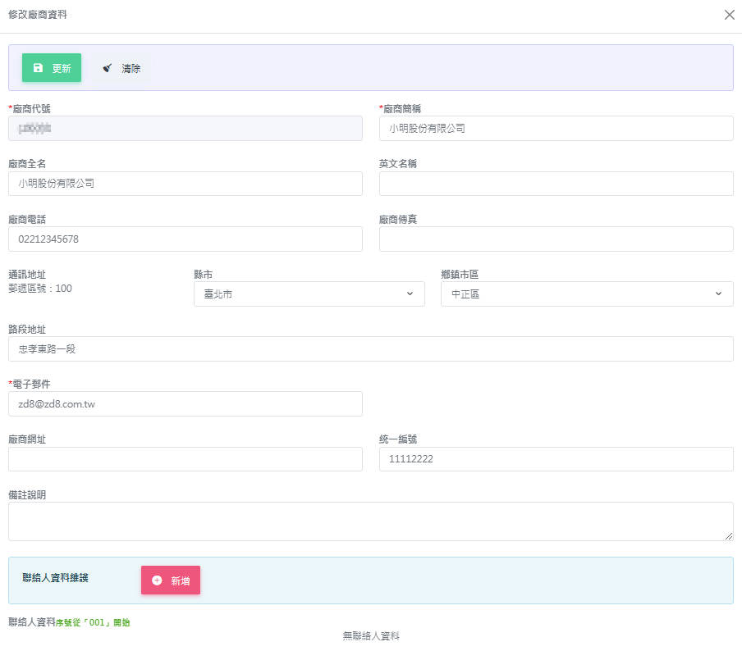
Task: Focus the 廠商全名 text field
Action: click(x=185, y=184)
